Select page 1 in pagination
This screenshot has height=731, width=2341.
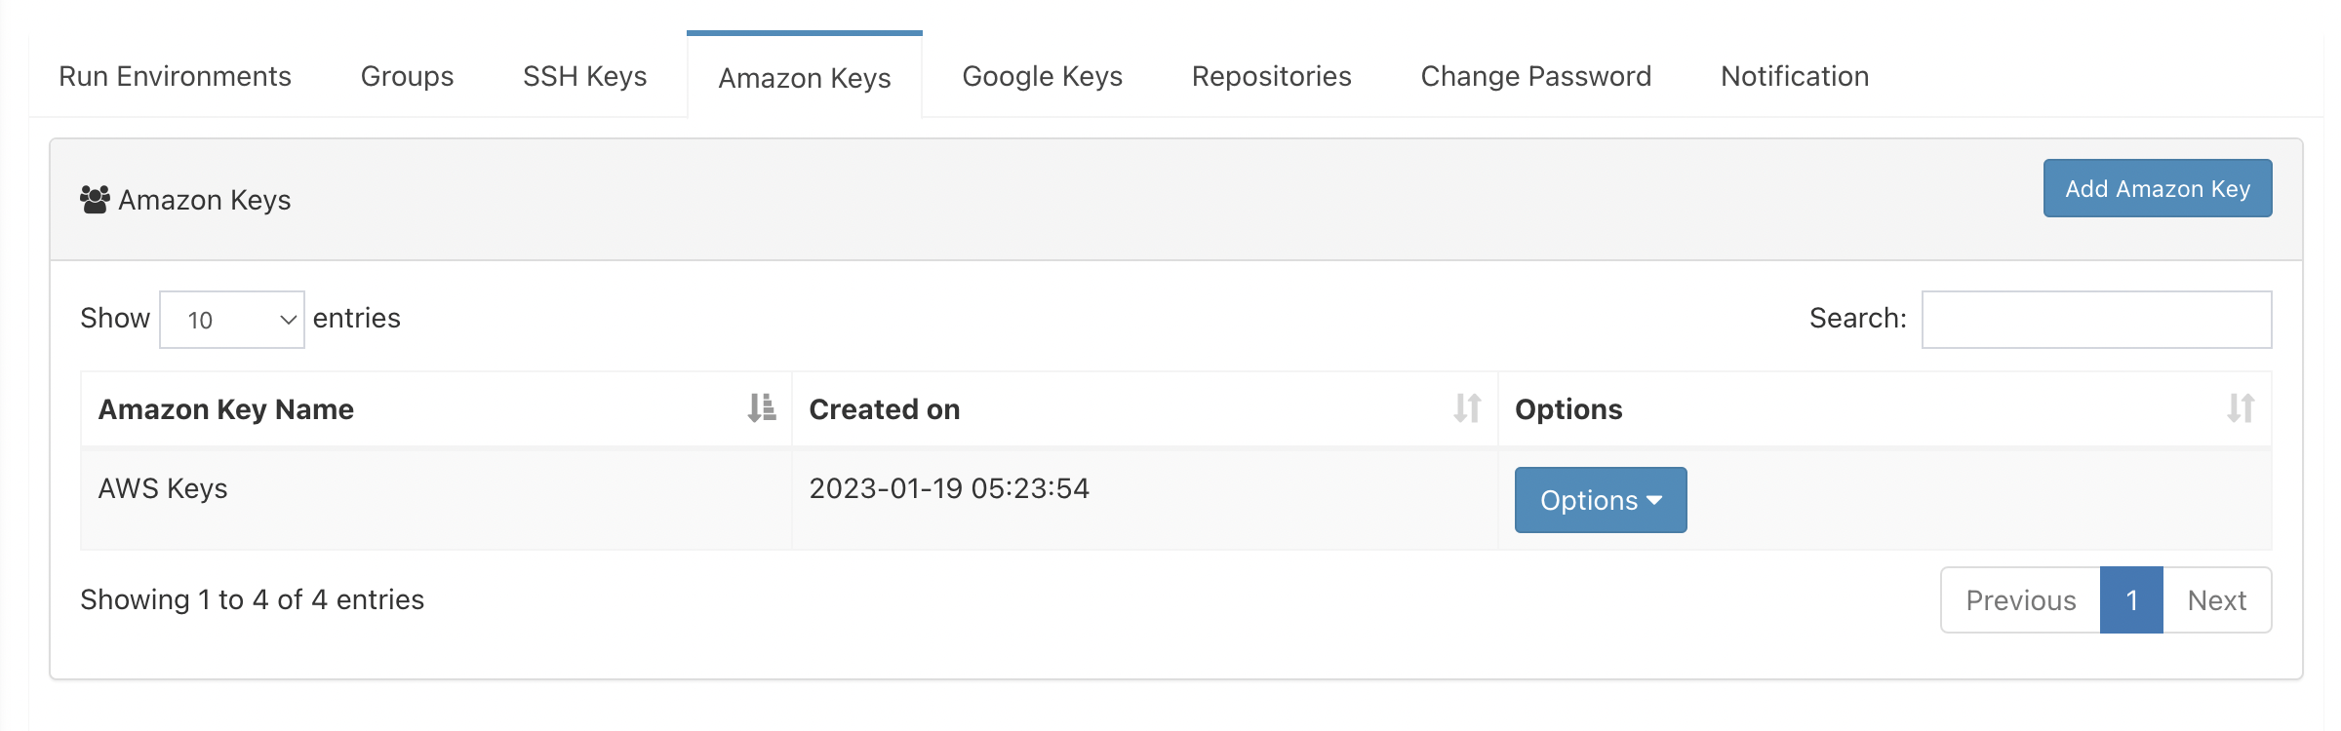2132,600
